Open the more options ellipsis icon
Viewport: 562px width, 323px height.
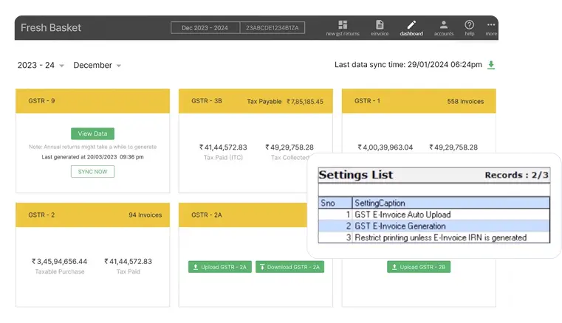pos(491,25)
